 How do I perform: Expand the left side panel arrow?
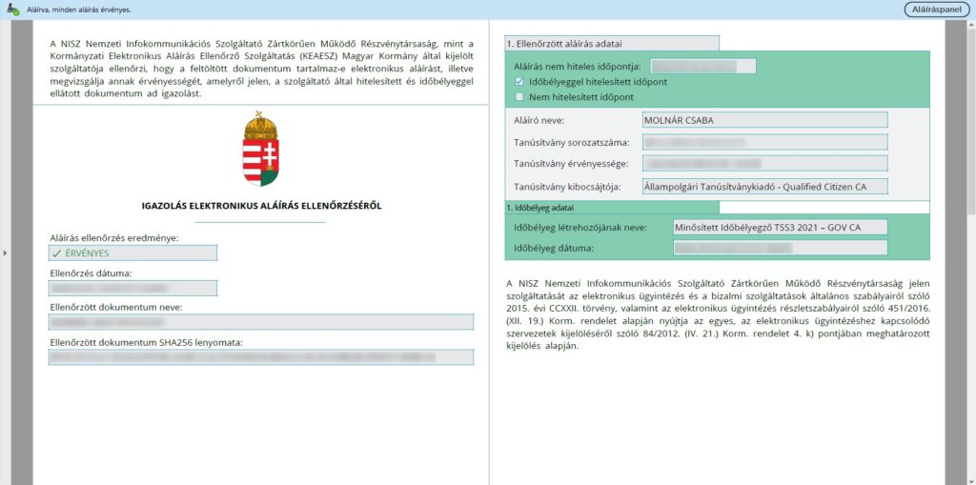coord(5,253)
